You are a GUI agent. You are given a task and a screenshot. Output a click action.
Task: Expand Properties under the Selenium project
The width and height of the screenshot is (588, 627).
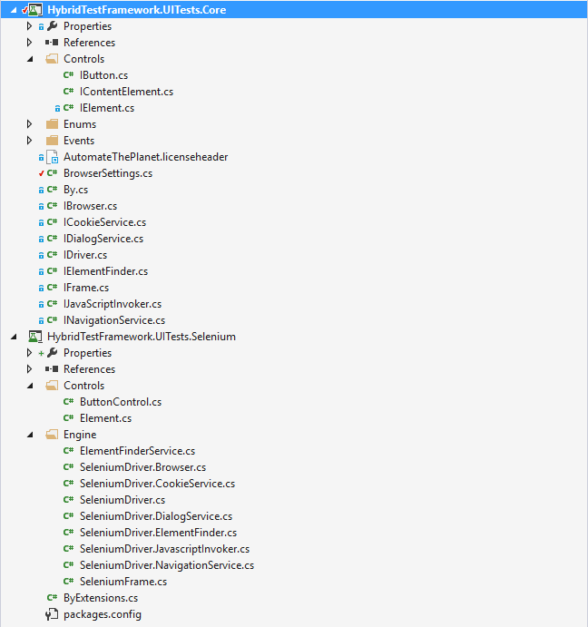click(29, 353)
